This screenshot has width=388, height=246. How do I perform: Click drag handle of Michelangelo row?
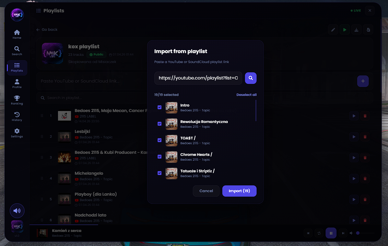[42, 178]
